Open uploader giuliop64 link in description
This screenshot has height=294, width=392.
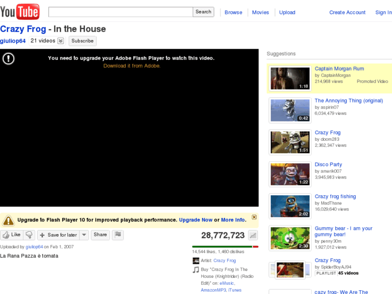pos(35,247)
